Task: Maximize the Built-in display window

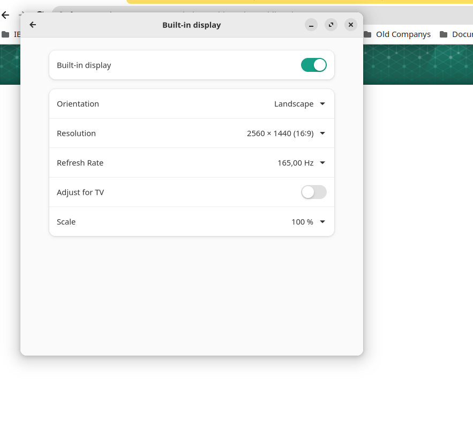Action: [x=331, y=25]
